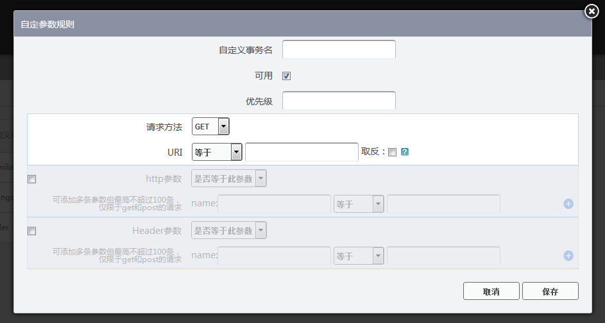Click the 取消 button
605x323 pixels.
[491, 292]
